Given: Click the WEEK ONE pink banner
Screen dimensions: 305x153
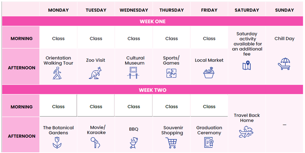Looking at the screenshot, I should [152, 21].
